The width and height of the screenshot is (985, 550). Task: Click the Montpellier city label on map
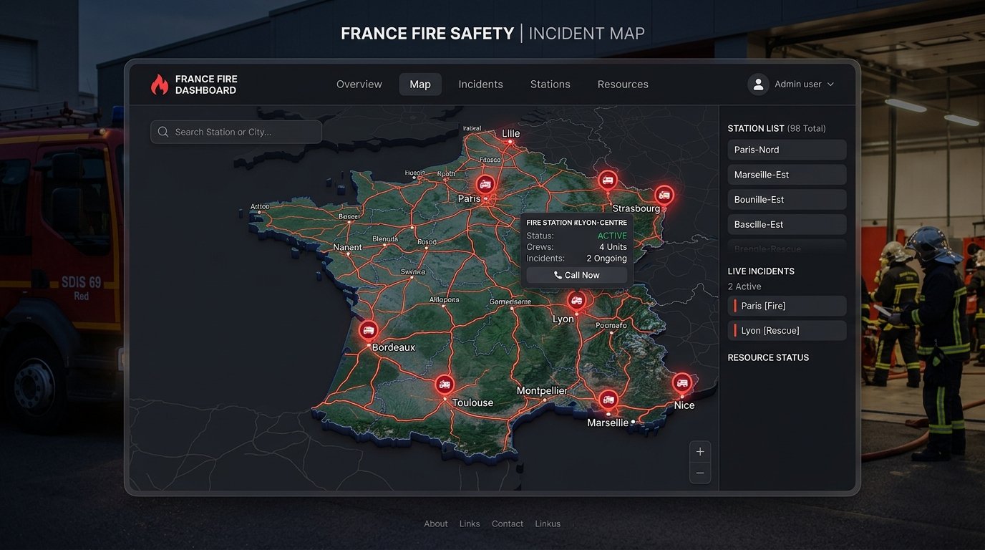[x=542, y=390]
